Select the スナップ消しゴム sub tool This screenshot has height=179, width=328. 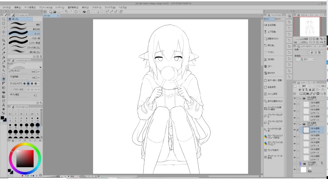pyautogui.click(x=24, y=47)
